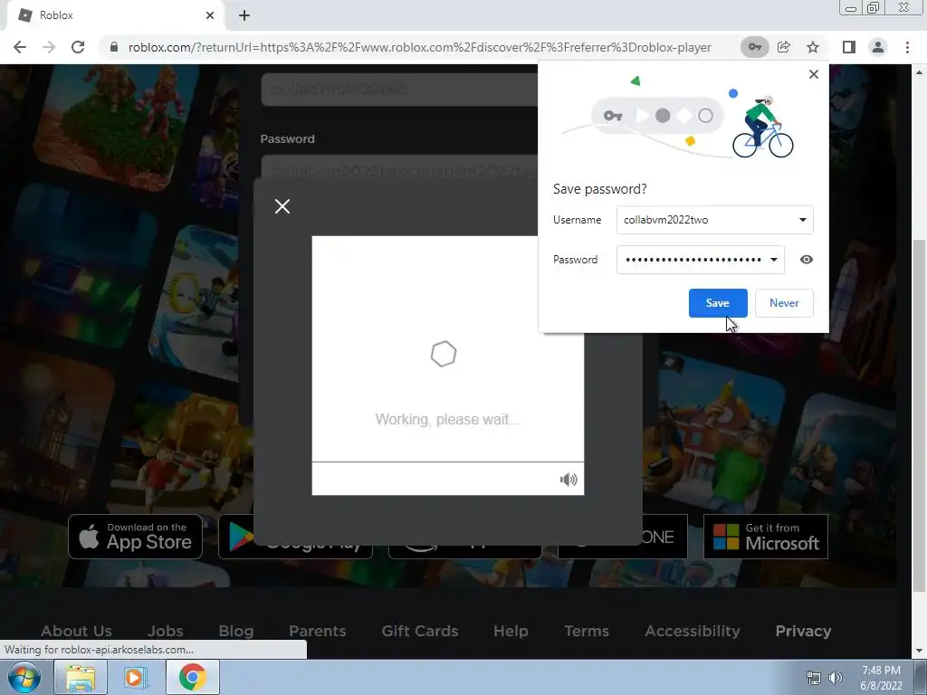This screenshot has height=695, width=927.
Task: Open a new tab with plus
Action: 244,15
